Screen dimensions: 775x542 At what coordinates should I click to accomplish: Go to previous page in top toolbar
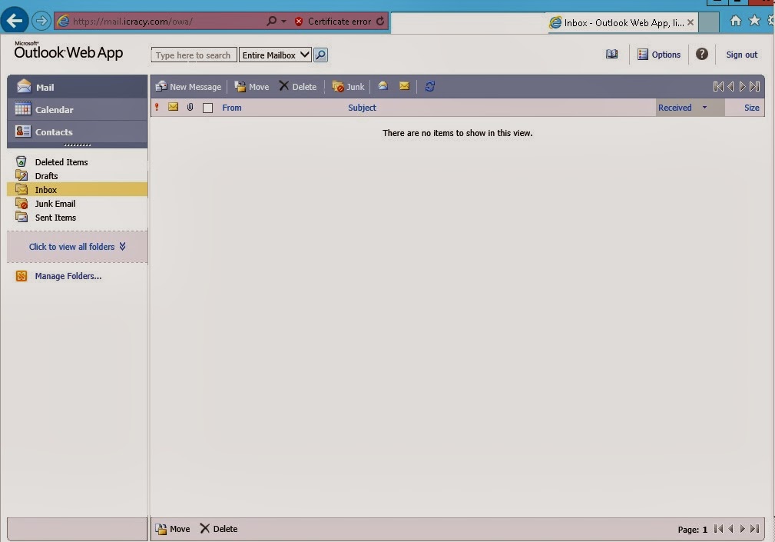[x=730, y=87]
